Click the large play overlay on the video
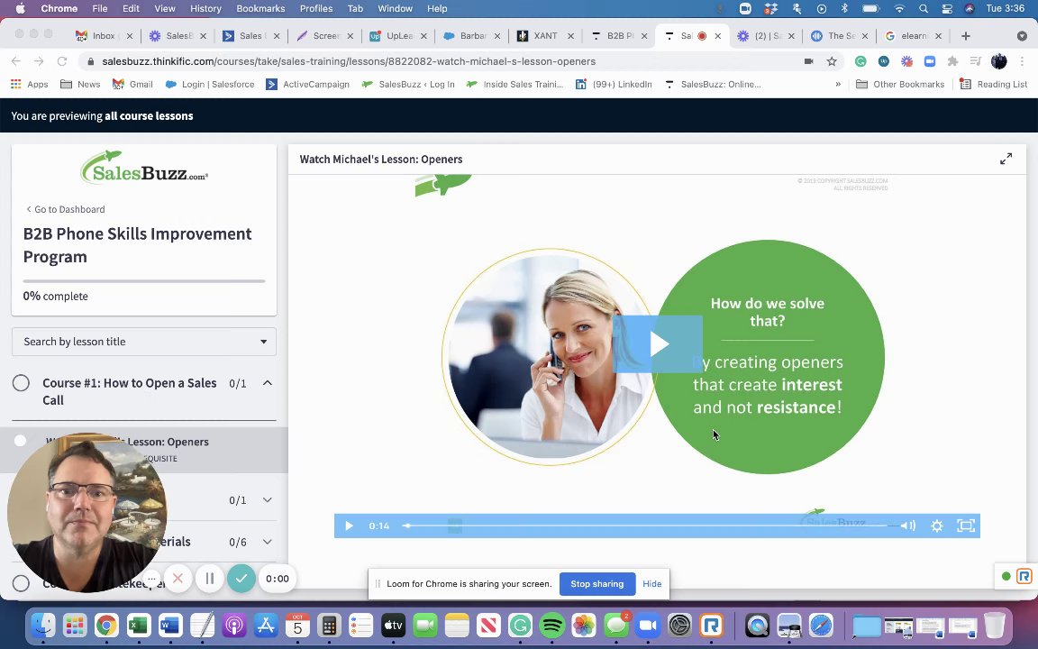 pyautogui.click(x=658, y=343)
